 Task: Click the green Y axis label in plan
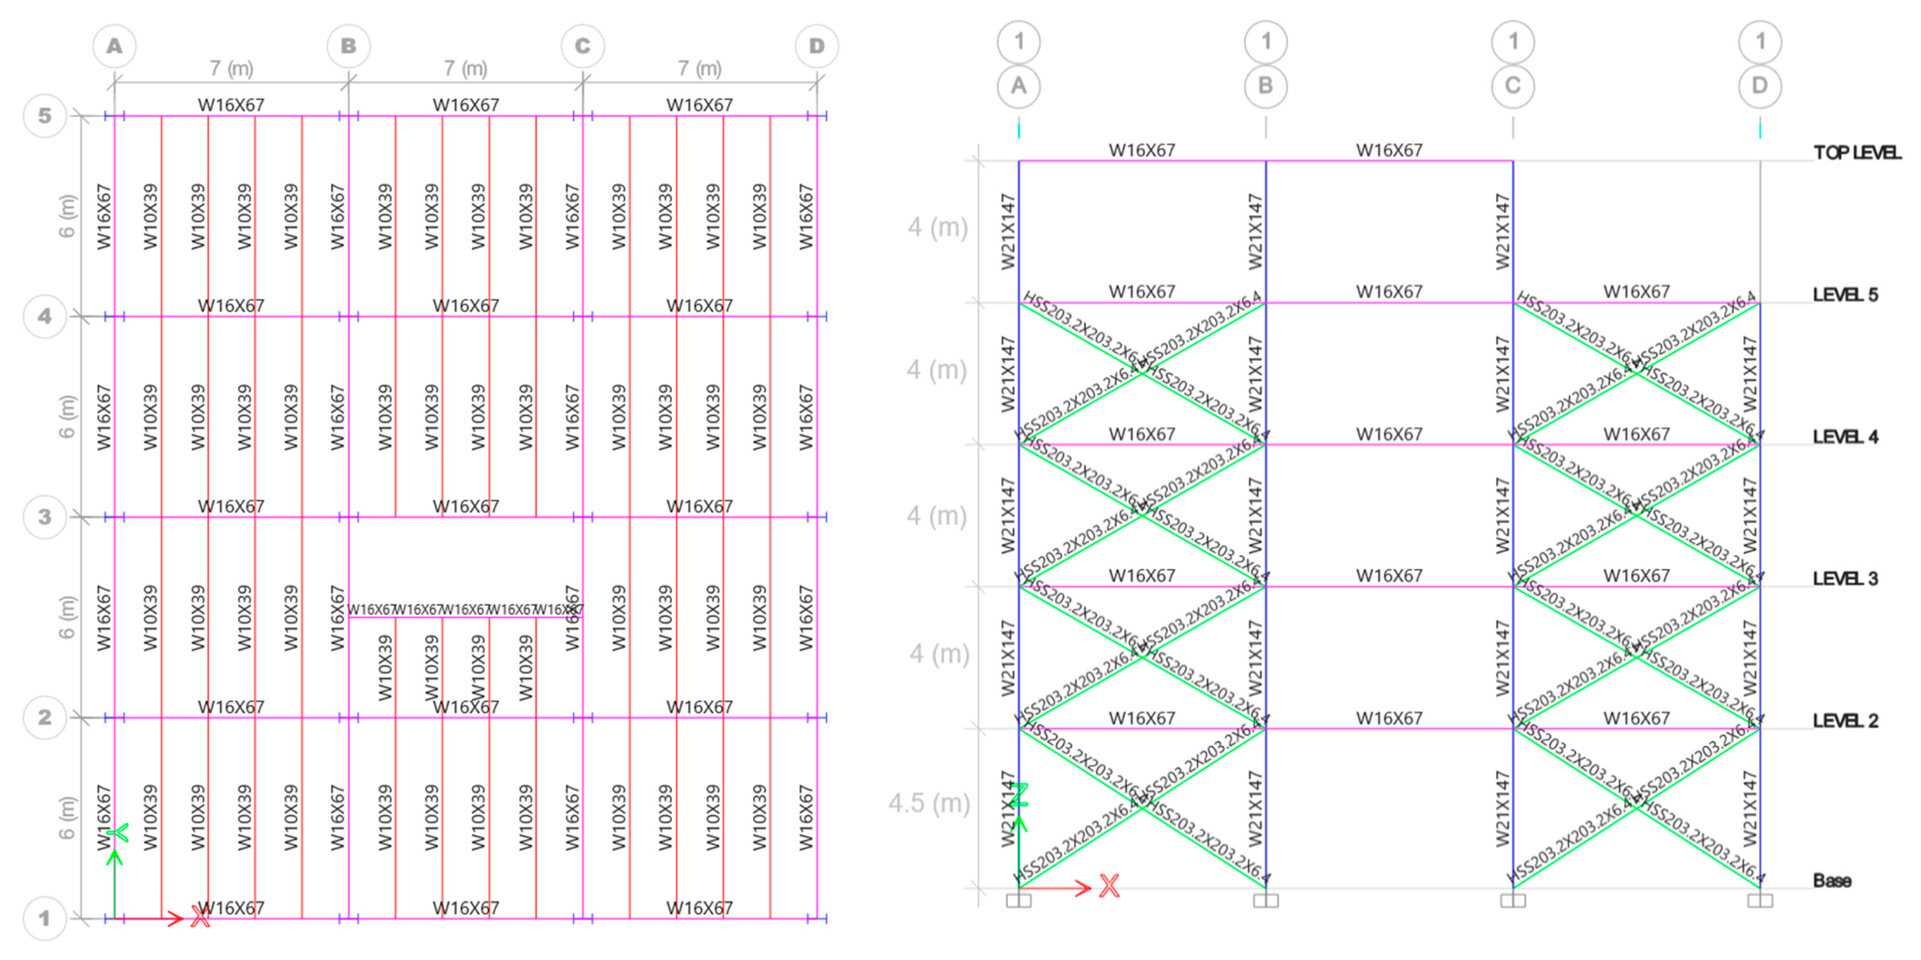[x=119, y=833]
